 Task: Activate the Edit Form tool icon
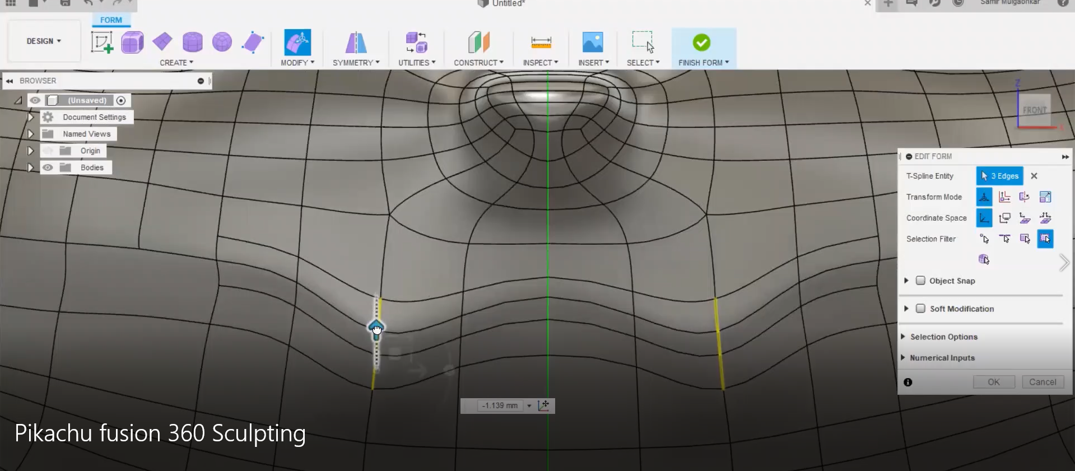[297, 43]
